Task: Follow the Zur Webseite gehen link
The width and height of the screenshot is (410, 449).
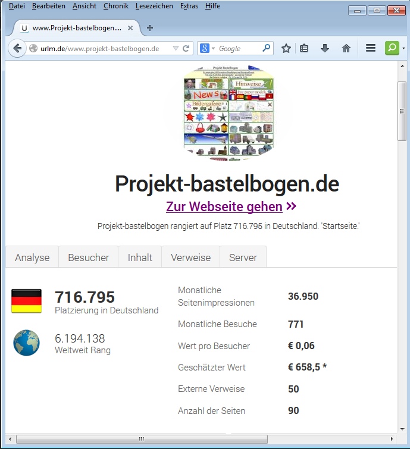Action: (224, 206)
